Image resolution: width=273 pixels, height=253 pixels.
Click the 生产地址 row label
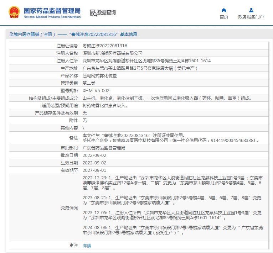[69, 68]
